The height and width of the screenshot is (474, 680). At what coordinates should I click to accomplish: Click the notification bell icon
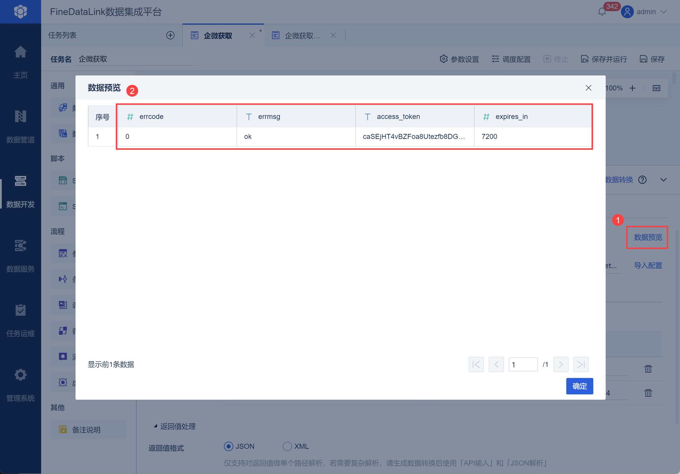[602, 12]
